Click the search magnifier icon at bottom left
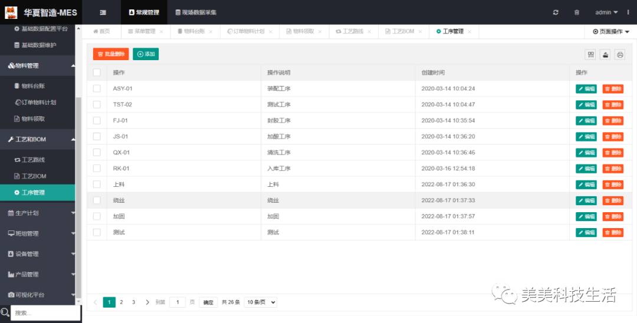This screenshot has height=323, width=637. (5, 312)
